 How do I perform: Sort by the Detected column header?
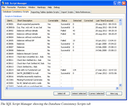click(x=77, y=21)
